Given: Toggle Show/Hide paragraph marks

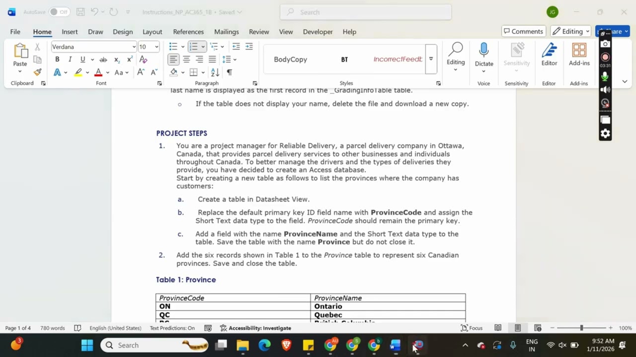Looking at the screenshot, I should (x=230, y=72).
